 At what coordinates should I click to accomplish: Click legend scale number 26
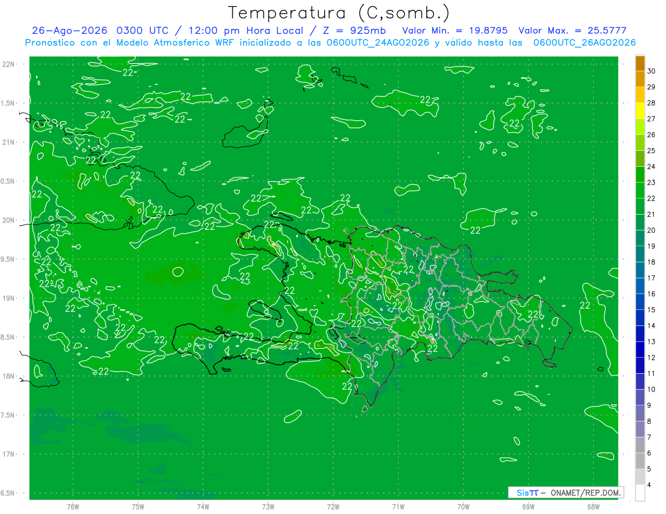point(652,135)
